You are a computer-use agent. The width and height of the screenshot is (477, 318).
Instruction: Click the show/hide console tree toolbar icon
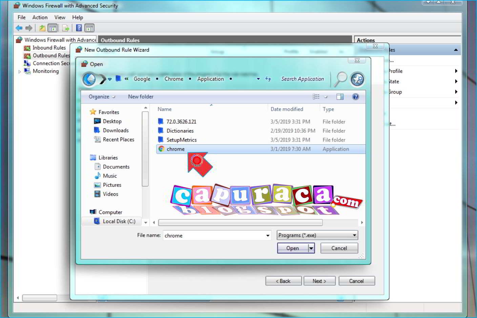[x=53, y=28]
